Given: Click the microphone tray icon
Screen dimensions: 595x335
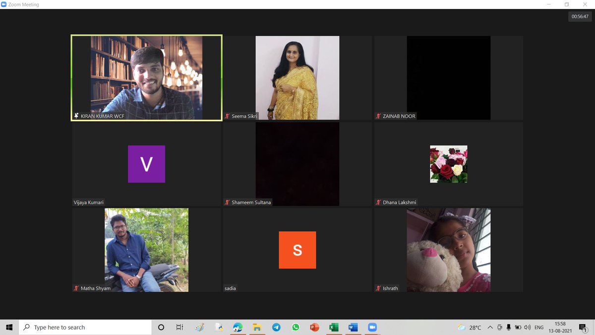Looking at the screenshot, I should click(x=509, y=327).
